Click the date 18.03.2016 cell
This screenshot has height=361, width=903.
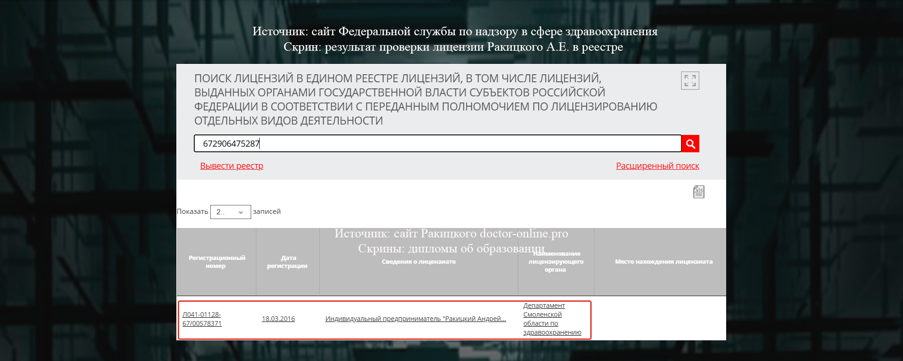tap(278, 319)
